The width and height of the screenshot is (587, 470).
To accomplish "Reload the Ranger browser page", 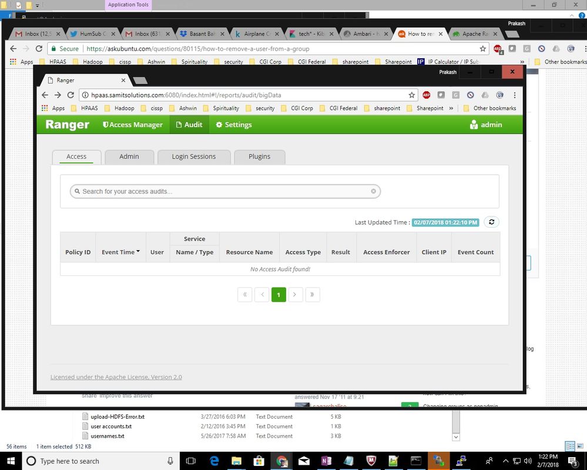I will [71, 95].
